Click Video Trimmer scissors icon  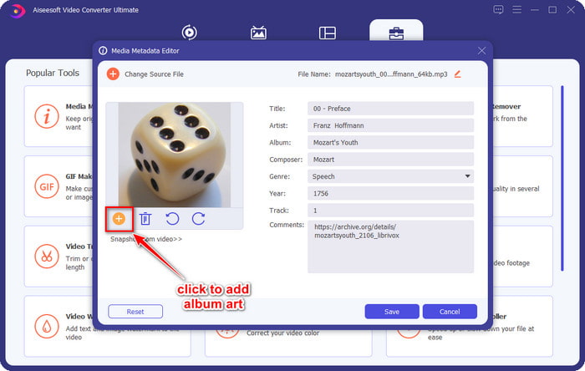47,257
